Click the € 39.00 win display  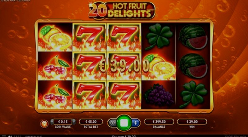click(192, 122)
